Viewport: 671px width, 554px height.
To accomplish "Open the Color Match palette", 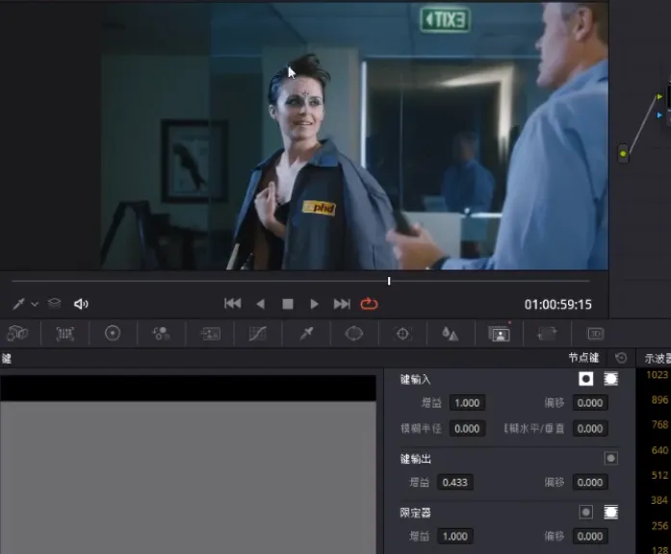I will pyautogui.click(x=65, y=334).
